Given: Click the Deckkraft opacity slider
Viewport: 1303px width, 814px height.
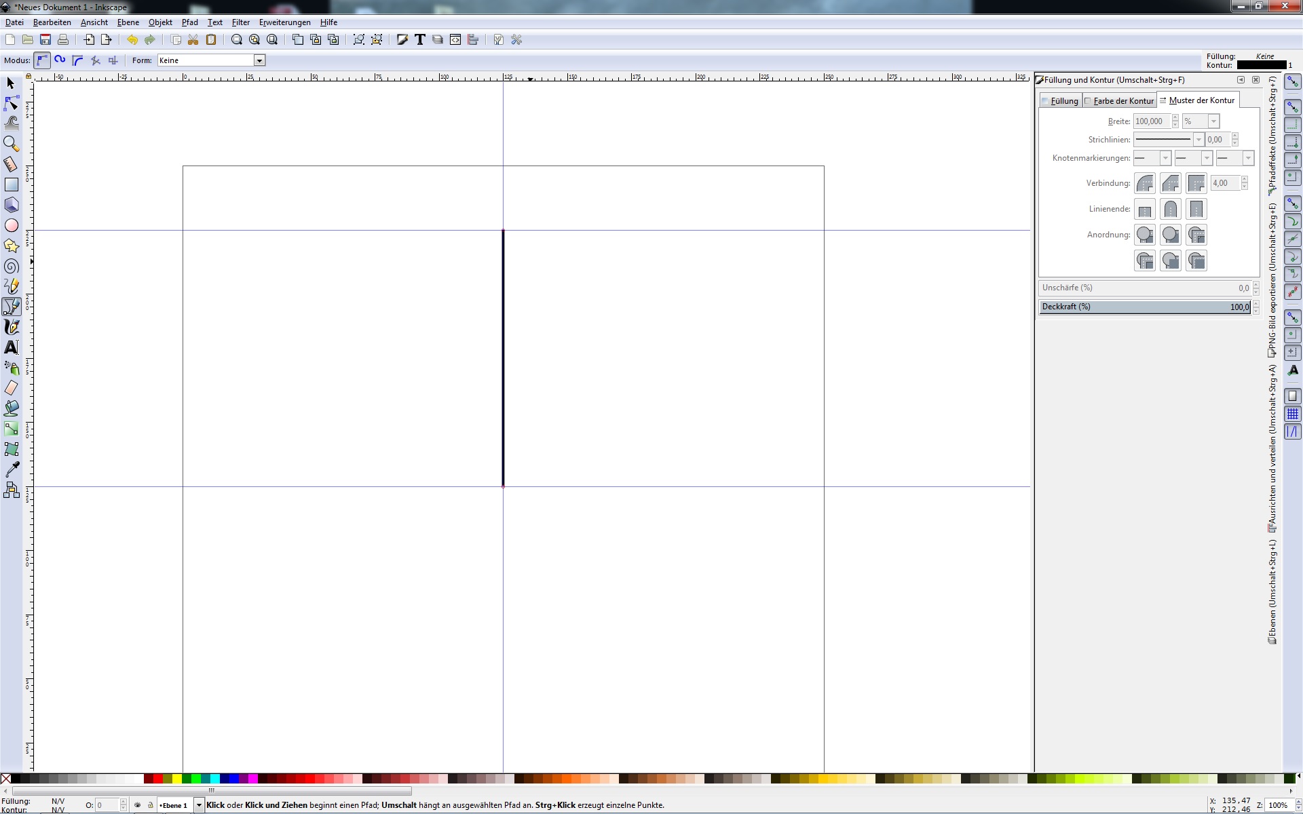Looking at the screenshot, I should [1144, 307].
